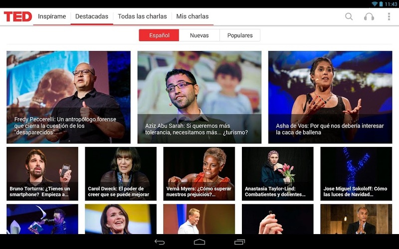Switch to the Inspírame tab
Viewport: 399px width, 249px height.
click(52, 16)
